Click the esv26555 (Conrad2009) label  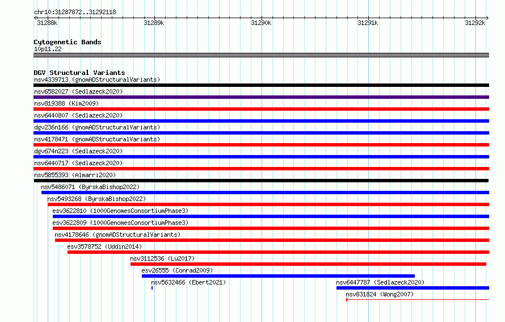(177, 270)
